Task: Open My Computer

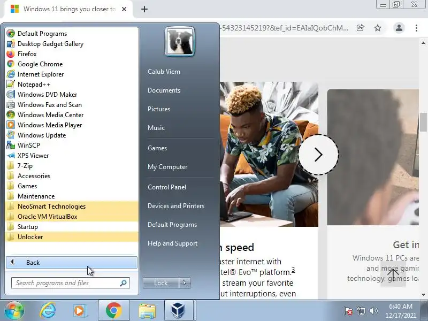Action: coord(167,167)
